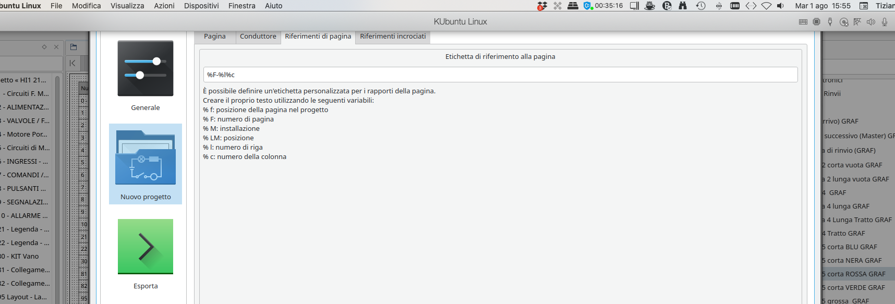Select '4 lunga GRAF' element
This screenshot has height=304, width=895.
(x=846, y=206)
